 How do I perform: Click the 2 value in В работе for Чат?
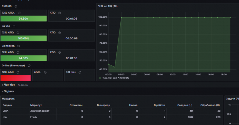point(164,117)
